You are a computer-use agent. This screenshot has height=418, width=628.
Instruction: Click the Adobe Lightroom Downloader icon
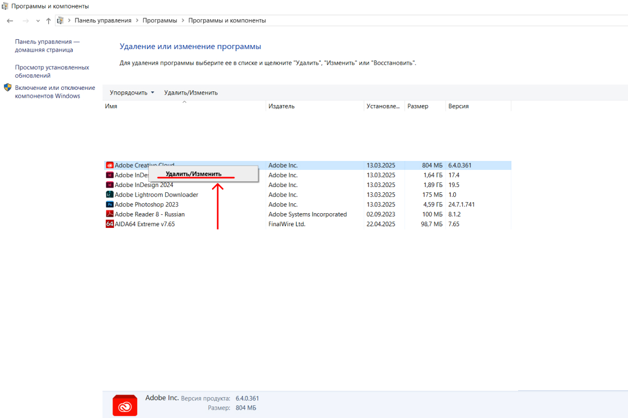(110, 195)
